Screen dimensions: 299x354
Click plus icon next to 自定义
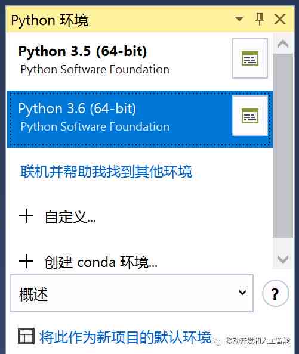26,216
